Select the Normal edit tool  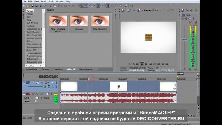[x=108, y=6]
